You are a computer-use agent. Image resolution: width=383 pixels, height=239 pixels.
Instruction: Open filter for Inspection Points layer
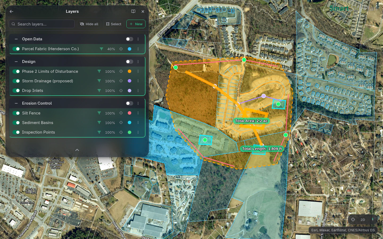(99, 132)
